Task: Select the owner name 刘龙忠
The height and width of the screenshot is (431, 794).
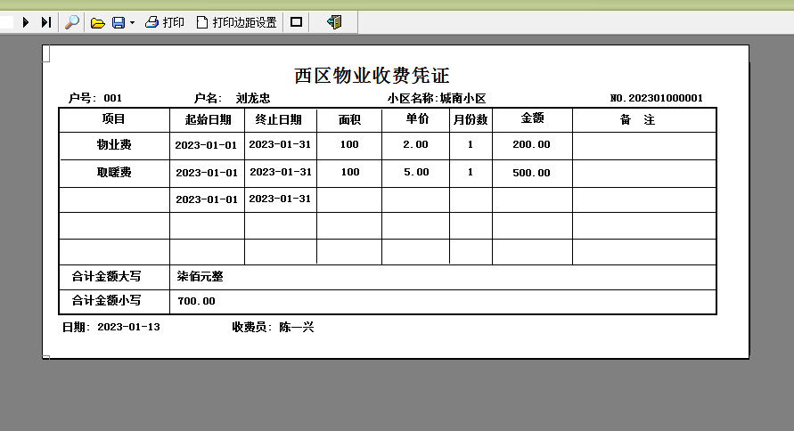Action: [253, 98]
